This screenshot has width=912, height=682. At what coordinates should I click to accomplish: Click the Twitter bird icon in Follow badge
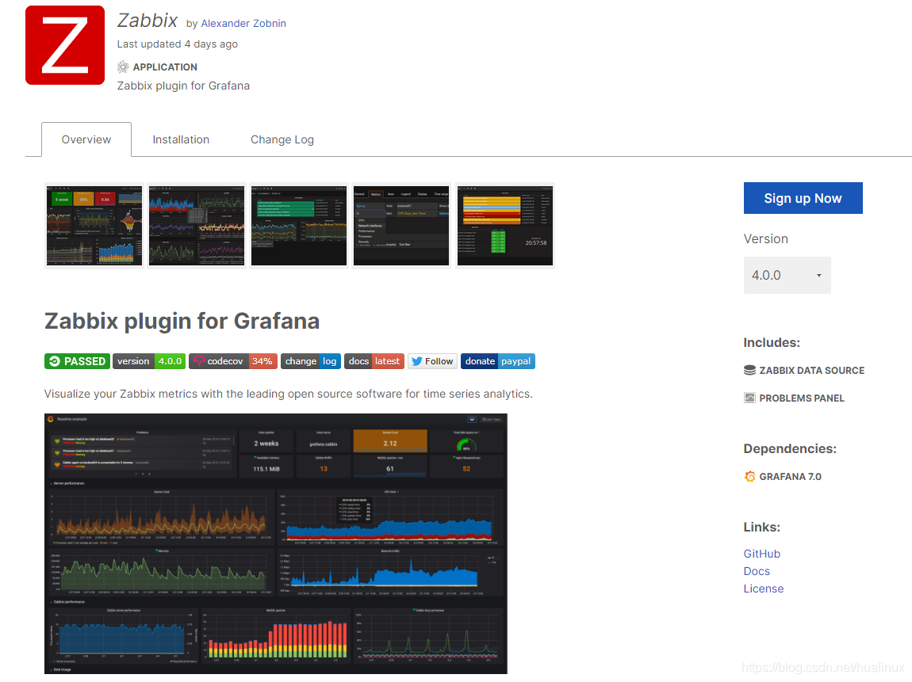coord(416,361)
